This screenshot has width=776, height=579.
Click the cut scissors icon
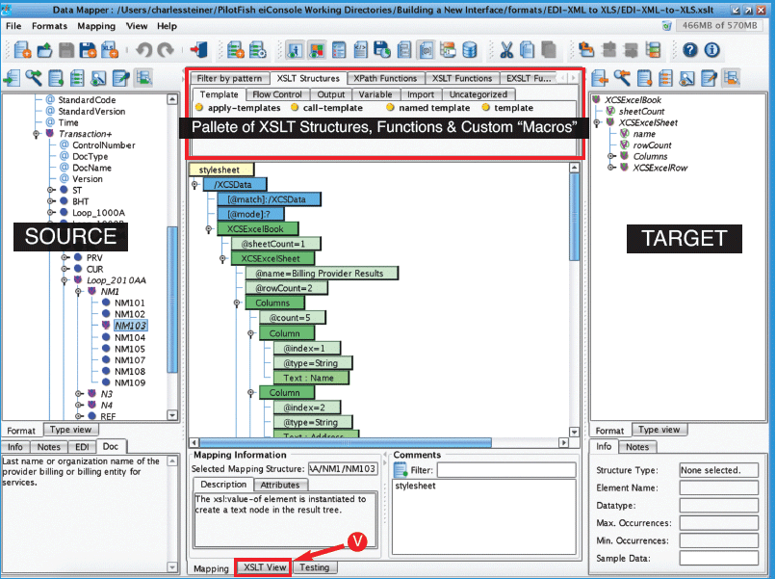(x=505, y=50)
